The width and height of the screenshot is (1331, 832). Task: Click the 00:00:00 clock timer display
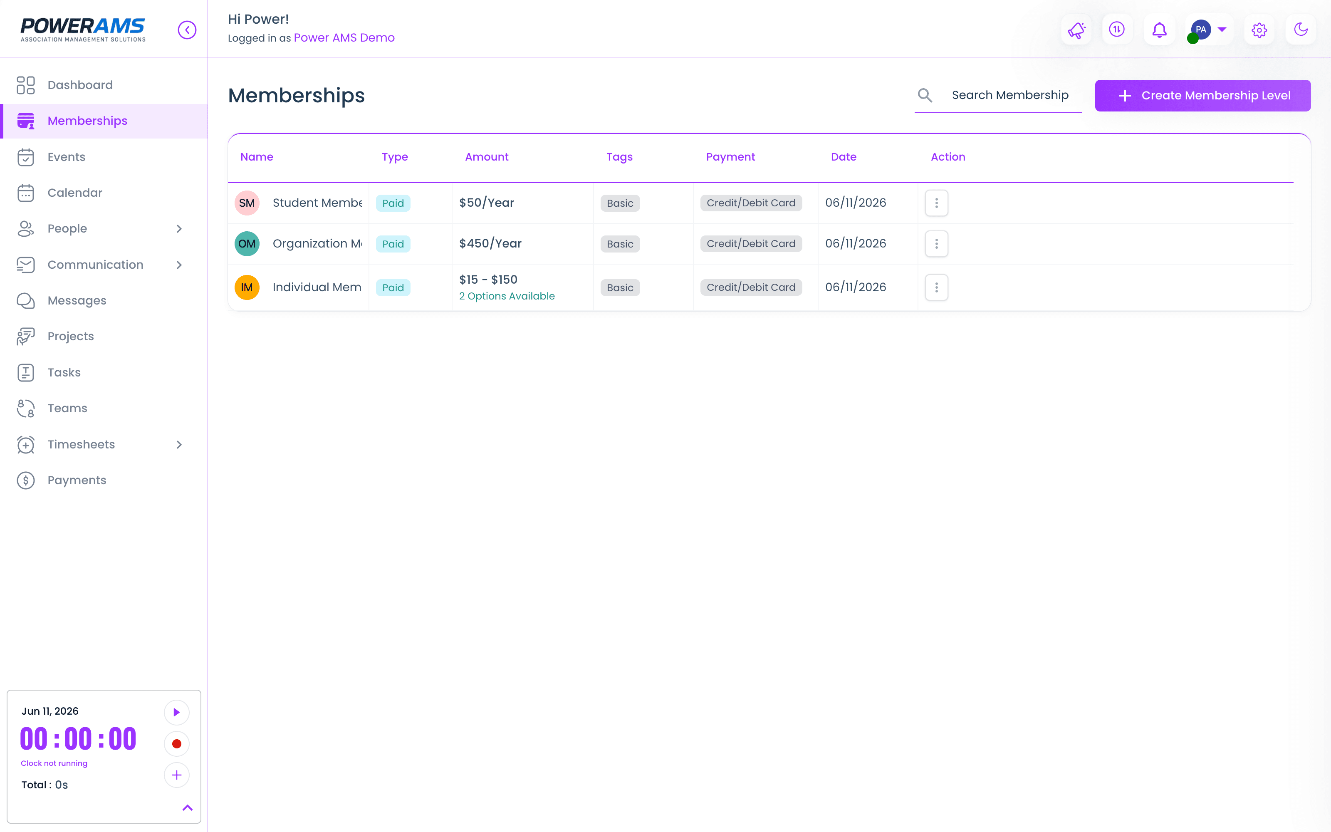pyautogui.click(x=78, y=738)
